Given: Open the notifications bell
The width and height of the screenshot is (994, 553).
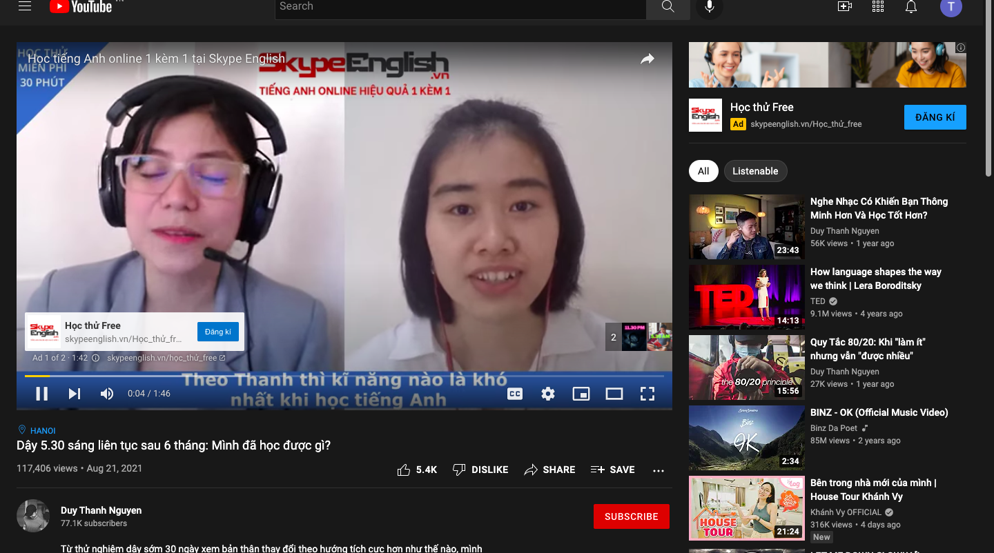Looking at the screenshot, I should (911, 7).
